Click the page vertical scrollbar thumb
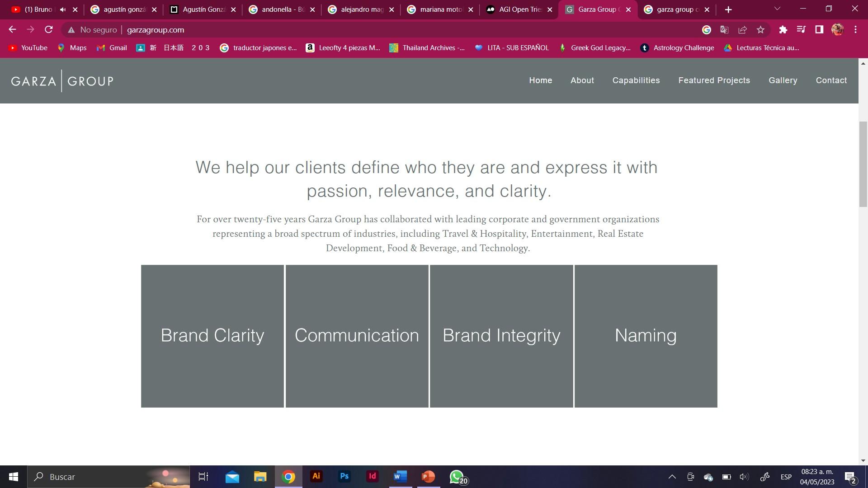Image resolution: width=868 pixels, height=488 pixels. pos(863,164)
